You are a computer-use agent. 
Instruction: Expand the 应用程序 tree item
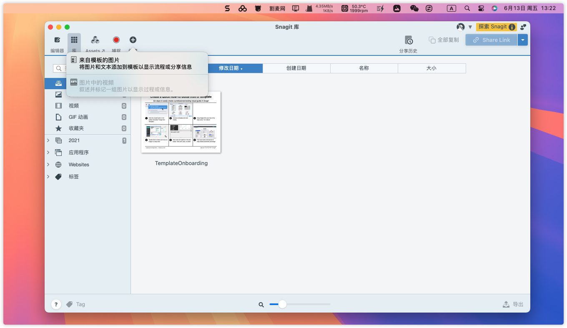click(x=48, y=153)
